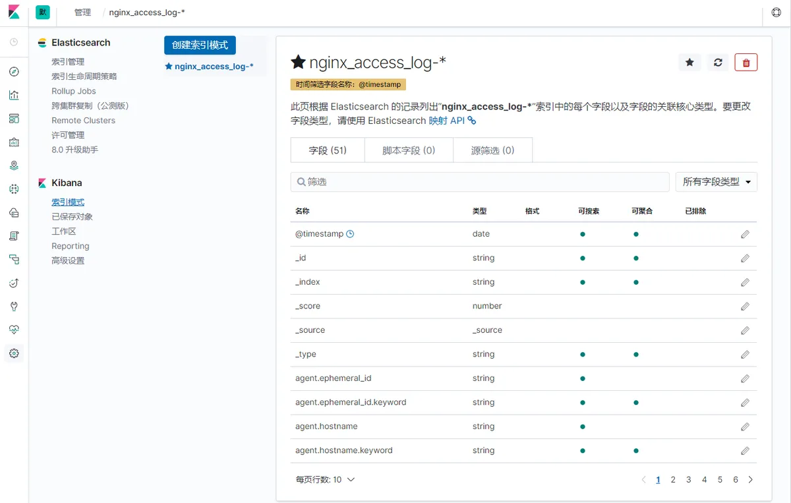Open Dev Tools wrench icon
Viewport: 791px width, 503px height.
pyautogui.click(x=14, y=307)
